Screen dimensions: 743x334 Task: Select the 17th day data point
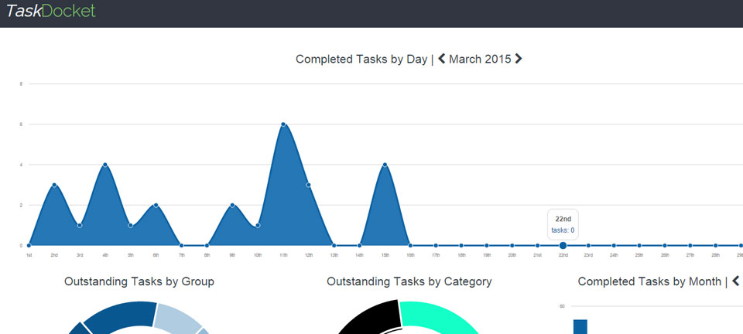[436, 246]
